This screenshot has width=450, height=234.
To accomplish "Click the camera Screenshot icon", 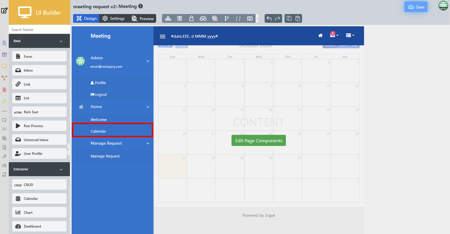I will tap(250, 18).
